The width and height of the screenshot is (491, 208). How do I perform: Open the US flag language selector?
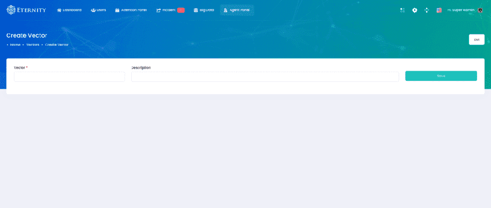pyautogui.click(x=439, y=10)
